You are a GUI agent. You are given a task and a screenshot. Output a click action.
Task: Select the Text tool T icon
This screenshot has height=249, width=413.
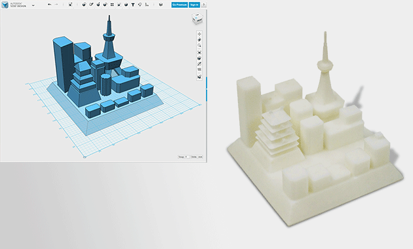coord(133,5)
